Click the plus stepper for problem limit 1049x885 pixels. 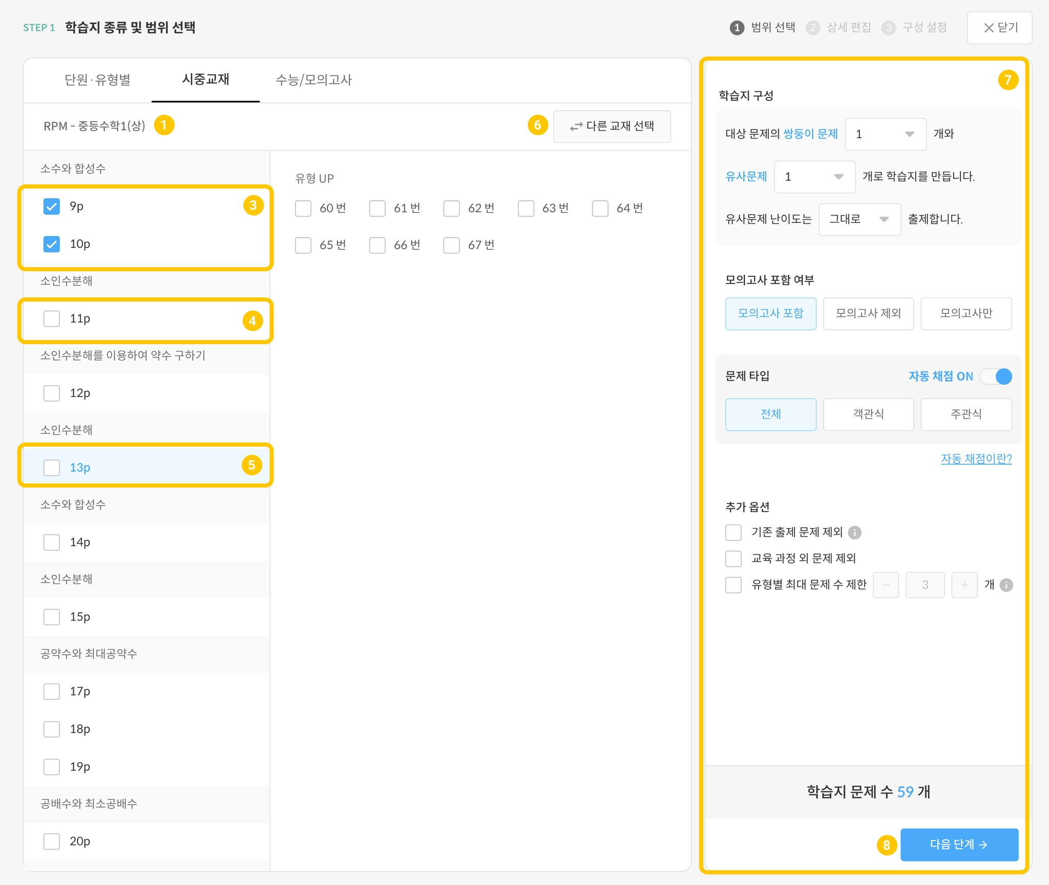(964, 585)
